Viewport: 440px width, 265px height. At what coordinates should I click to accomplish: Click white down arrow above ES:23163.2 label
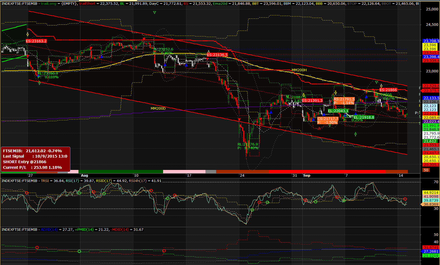pos(27,34)
